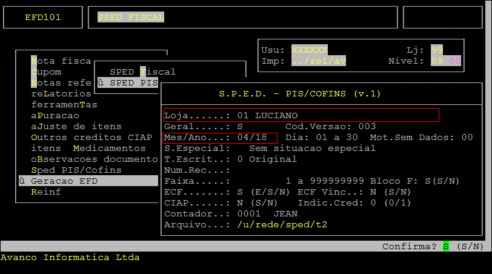Viewport: 492px width, 274px height.
Task: Open the Reinf menu entry
Action: [46, 192]
